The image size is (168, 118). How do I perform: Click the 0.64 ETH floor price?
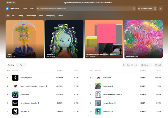tap(60, 112)
